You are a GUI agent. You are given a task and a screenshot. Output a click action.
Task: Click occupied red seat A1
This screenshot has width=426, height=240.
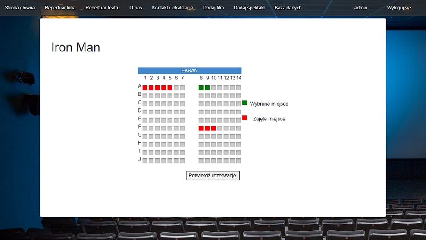point(145,88)
